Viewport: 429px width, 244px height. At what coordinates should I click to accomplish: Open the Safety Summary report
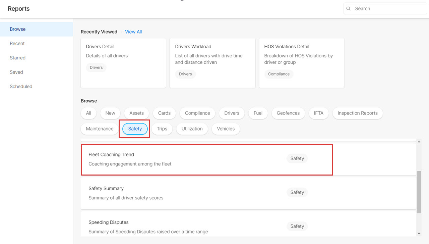[248, 193]
